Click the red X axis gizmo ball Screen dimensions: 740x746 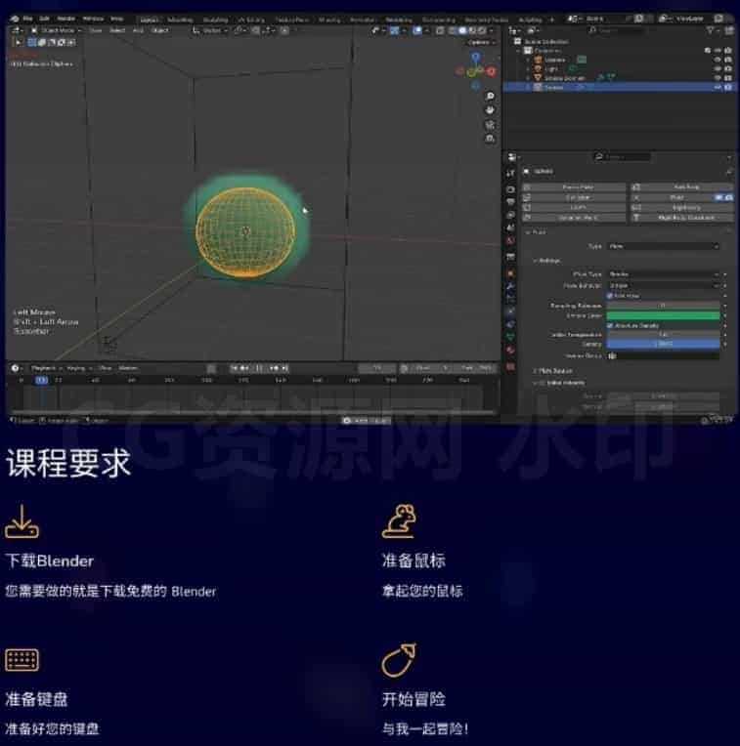click(x=491, y=71)
